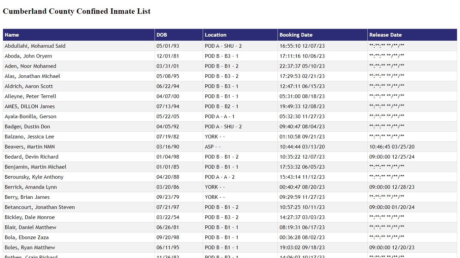The width and height of the screenshot is (460, 258).
Task: Click DOB 09/20/98 cell
Action: (x=179, y=238)
